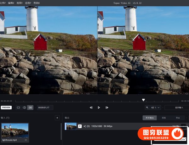Step back one frame

pyautogui.click(x=91, y=108)
